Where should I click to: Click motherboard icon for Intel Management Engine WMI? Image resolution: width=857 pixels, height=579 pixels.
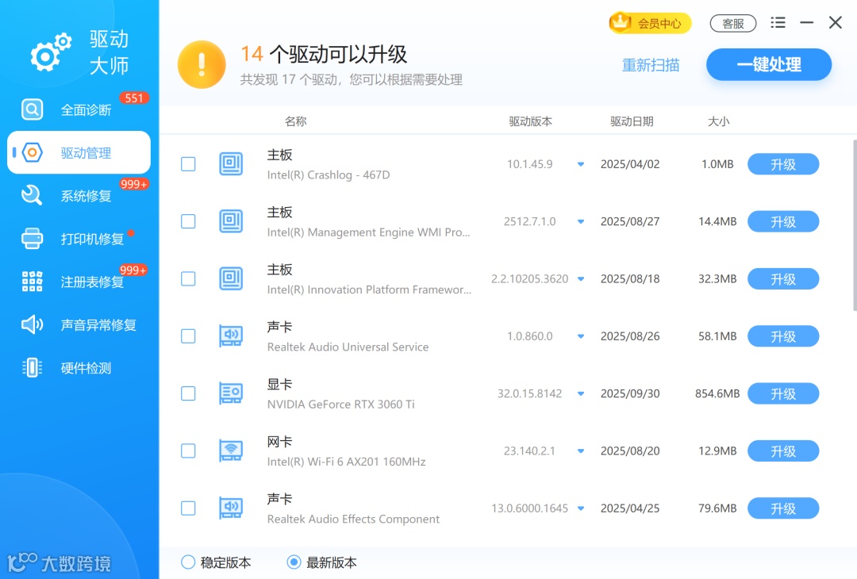231,221
